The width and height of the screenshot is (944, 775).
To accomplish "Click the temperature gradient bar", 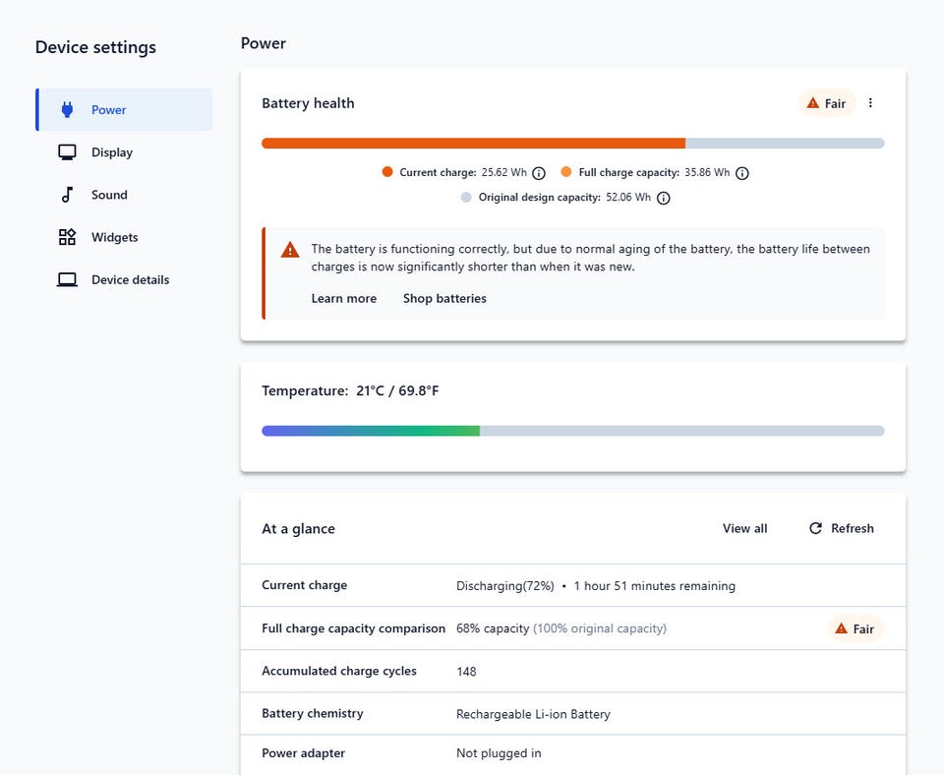I will click(x=371, y=431).
